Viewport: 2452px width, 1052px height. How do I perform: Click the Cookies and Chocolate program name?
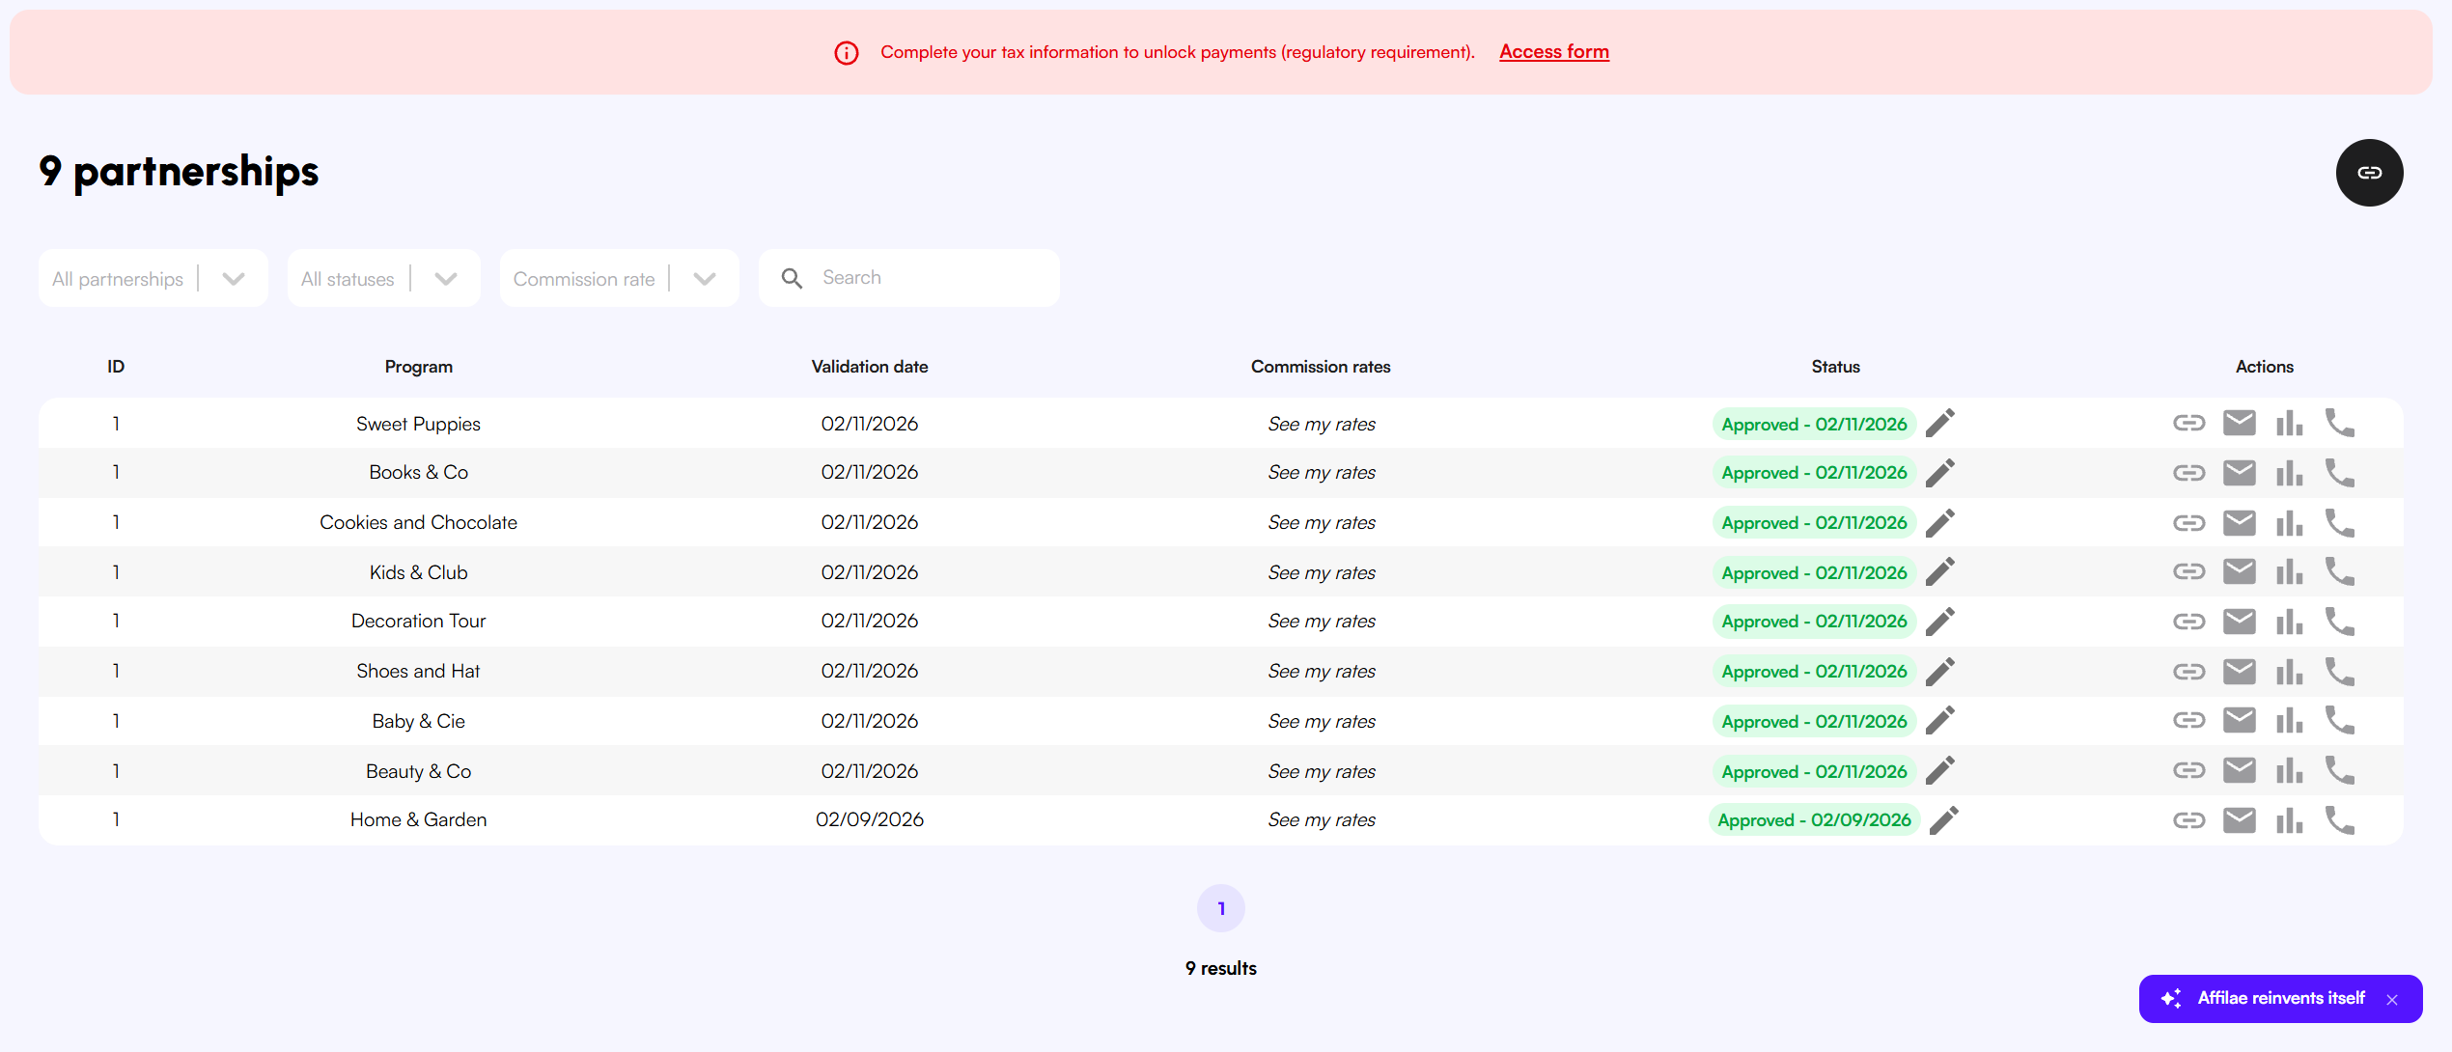[x=418, y=522]
